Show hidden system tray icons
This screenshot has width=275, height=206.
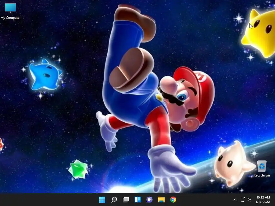(235, 200)
